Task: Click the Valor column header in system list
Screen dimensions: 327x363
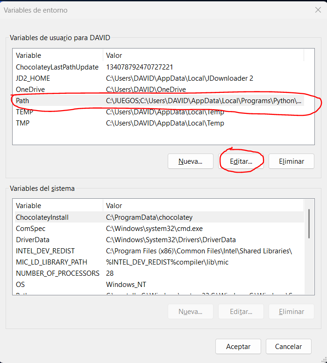Action: click(x=203, y=206)
